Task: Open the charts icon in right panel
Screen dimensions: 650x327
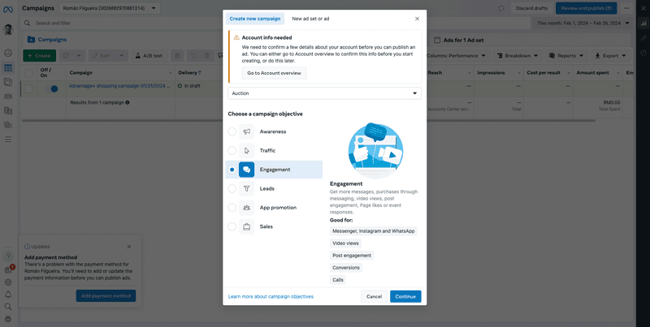Action: [x=643, y=24]
